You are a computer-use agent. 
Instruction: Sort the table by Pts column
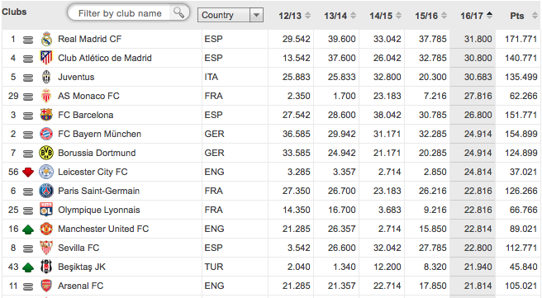tap(523, 16)
